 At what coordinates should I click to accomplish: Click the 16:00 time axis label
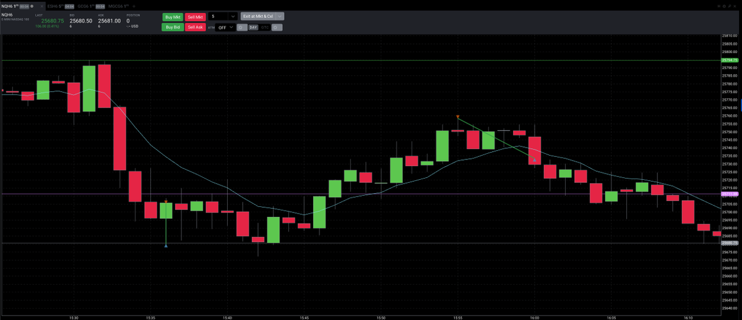point(534,317)
